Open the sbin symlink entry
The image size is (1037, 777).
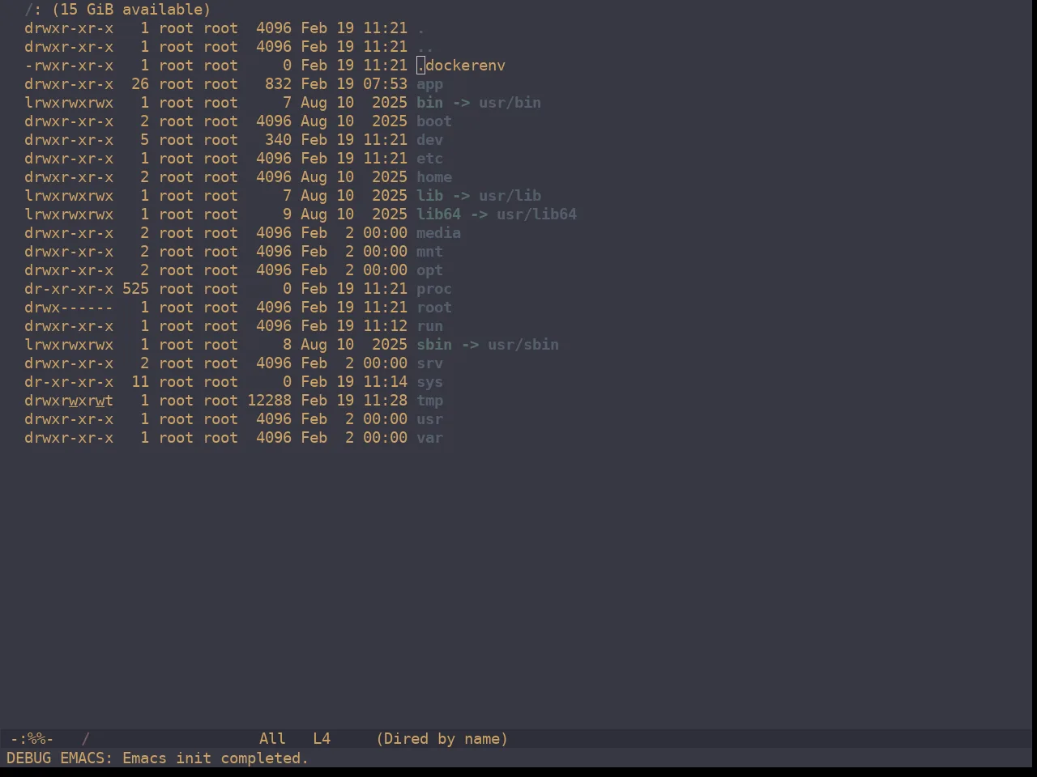pyautogui.click(x=434, y=345)
